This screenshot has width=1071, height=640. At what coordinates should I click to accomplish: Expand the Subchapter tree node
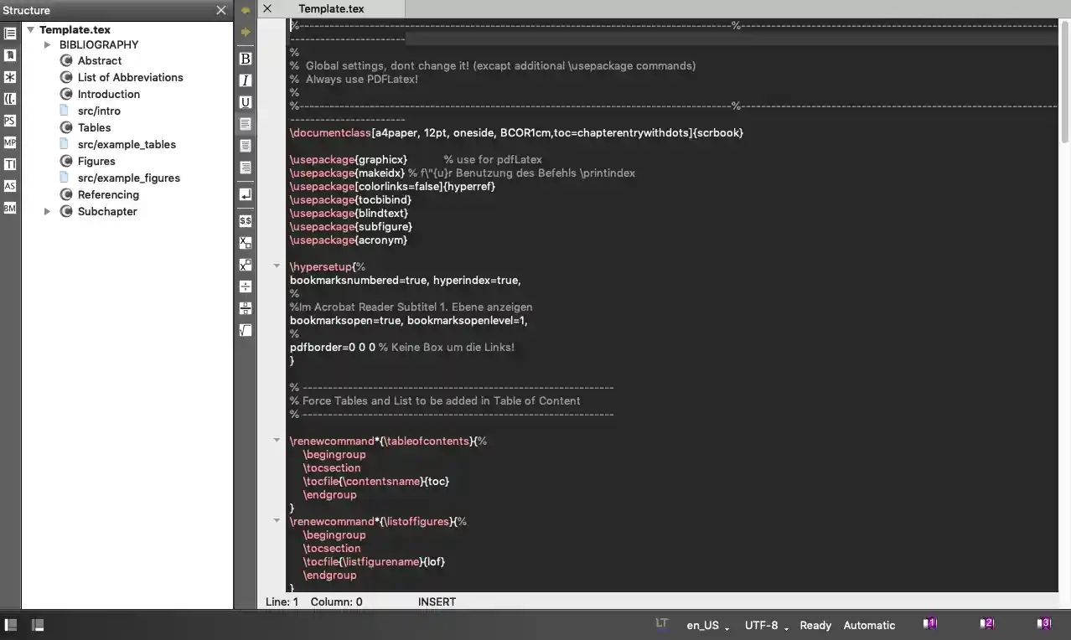click(x=48, y=211)
